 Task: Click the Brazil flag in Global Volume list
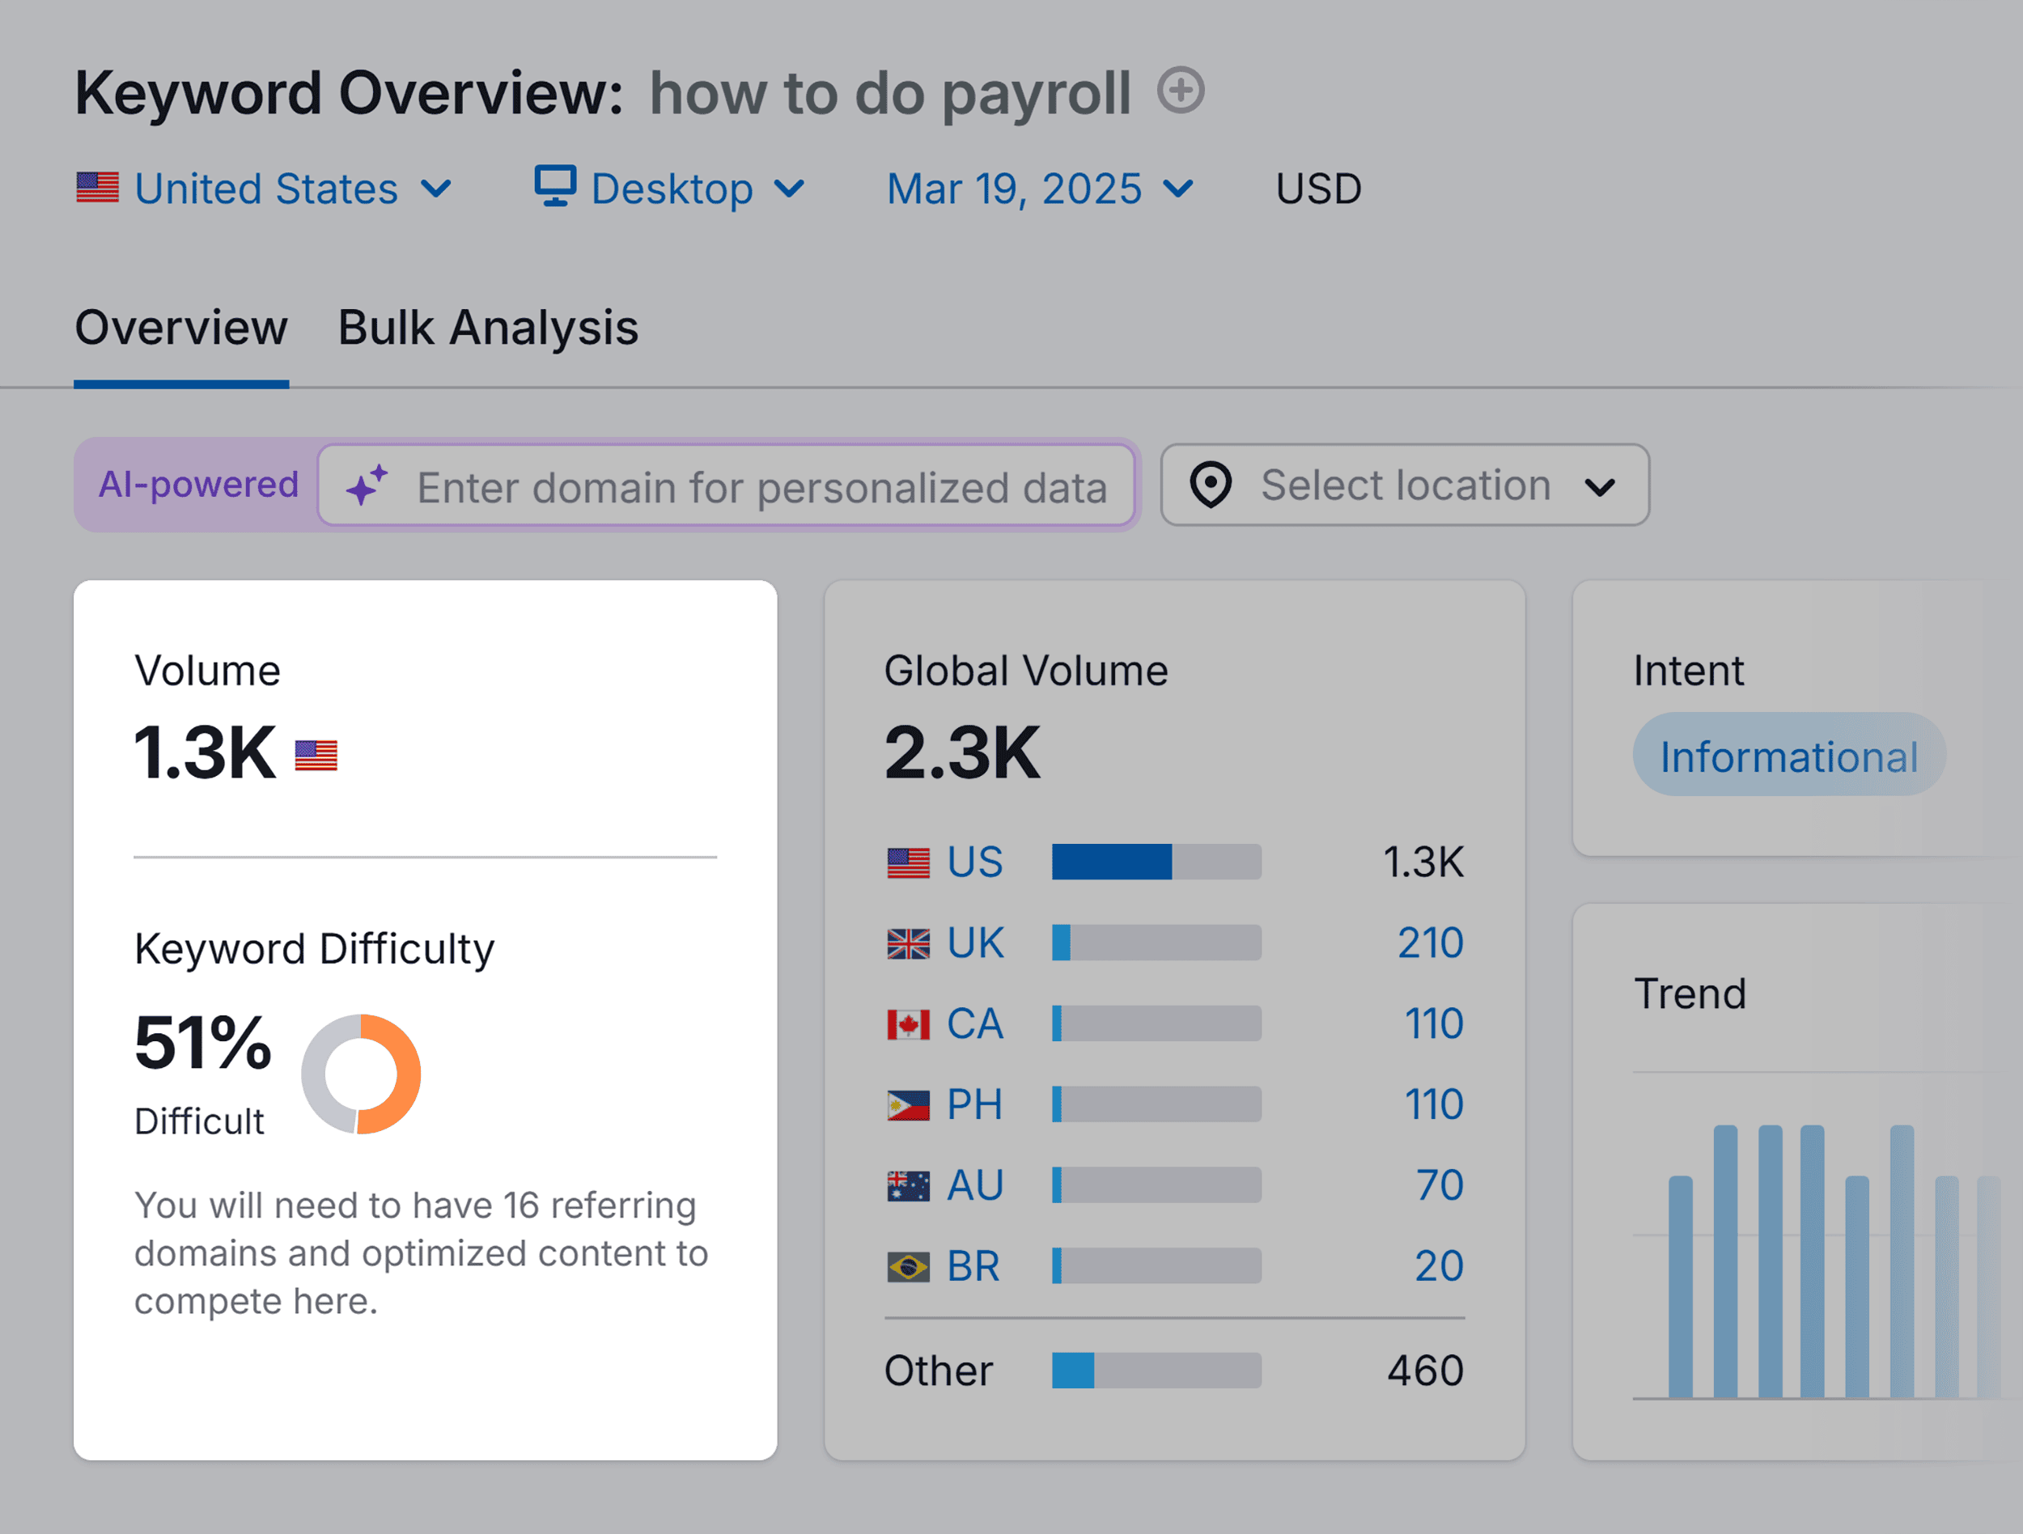[908, 1266]
